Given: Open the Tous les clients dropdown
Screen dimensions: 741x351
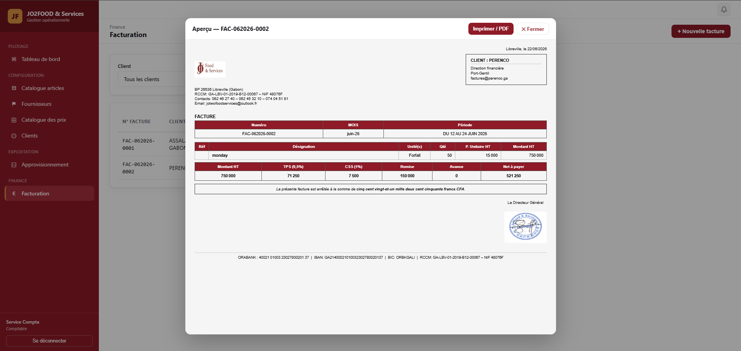Looking at the screenshot, I should point(152,79).
